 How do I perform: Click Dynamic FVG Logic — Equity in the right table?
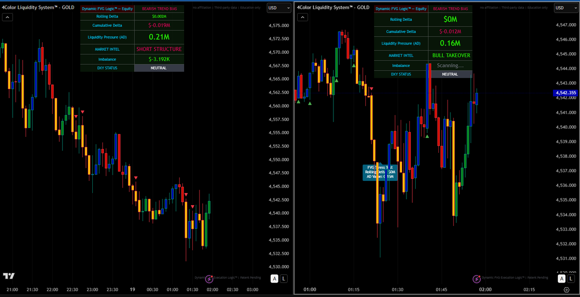tap(401, 9)
